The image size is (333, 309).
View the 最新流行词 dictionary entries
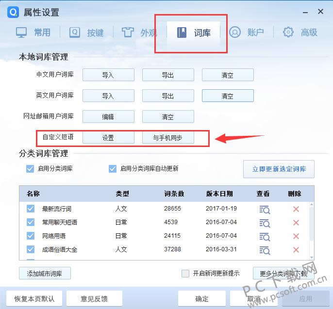pyautogui.click(x=265, y=209)
